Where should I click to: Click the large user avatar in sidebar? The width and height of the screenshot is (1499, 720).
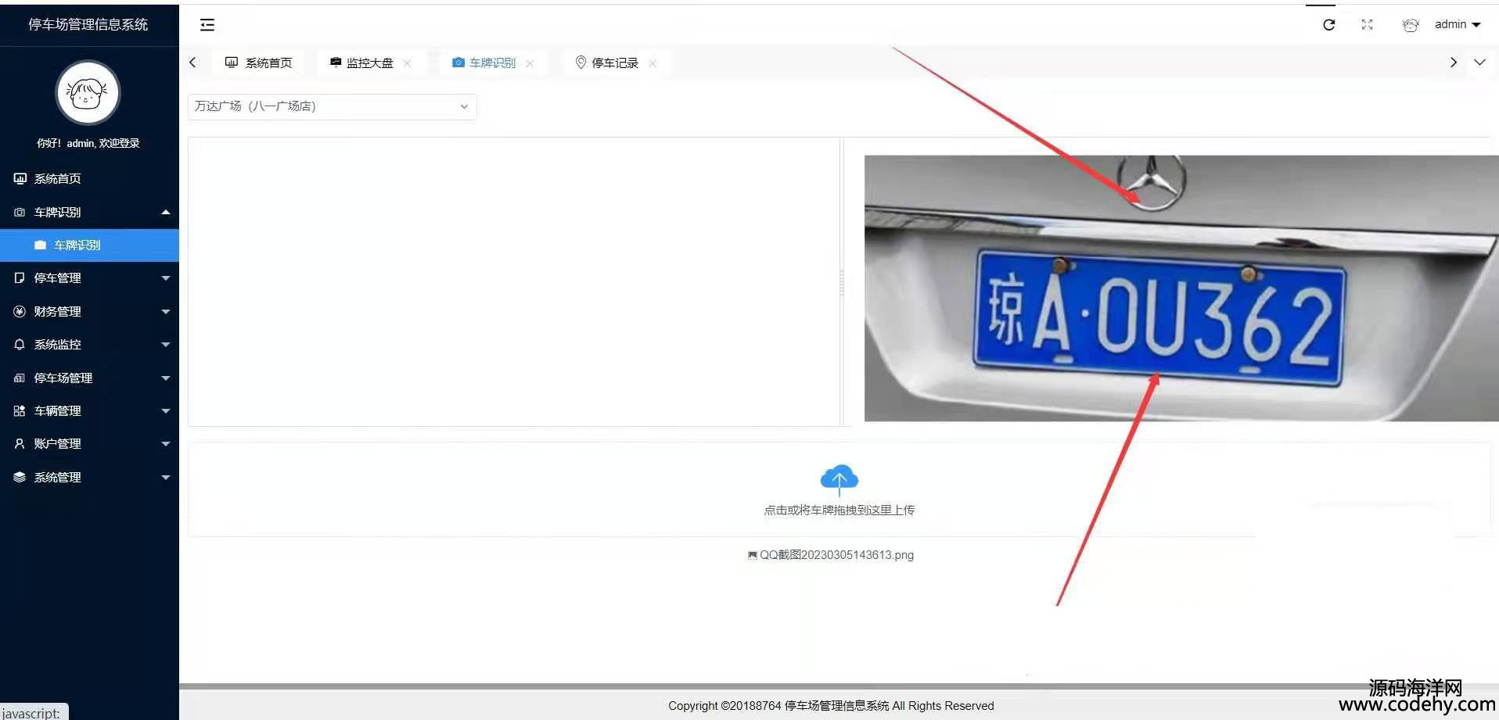point(88,93)
